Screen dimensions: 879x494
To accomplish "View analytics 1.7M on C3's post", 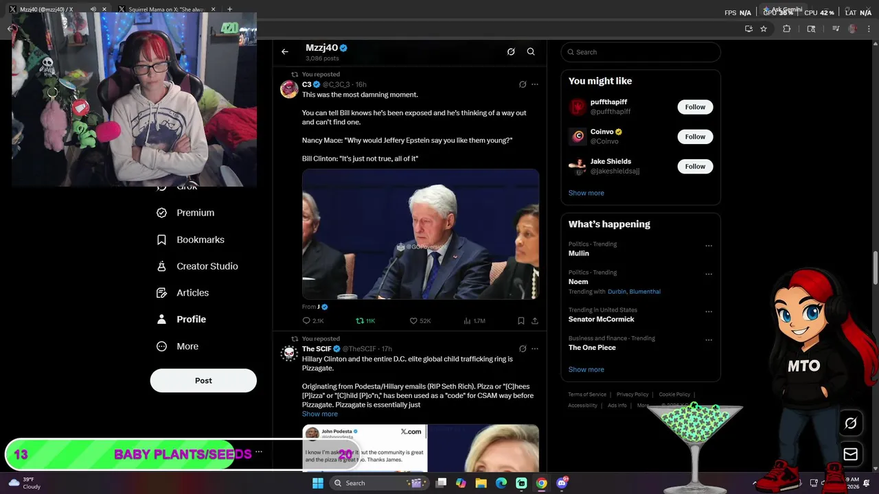I will coord(475,320).
